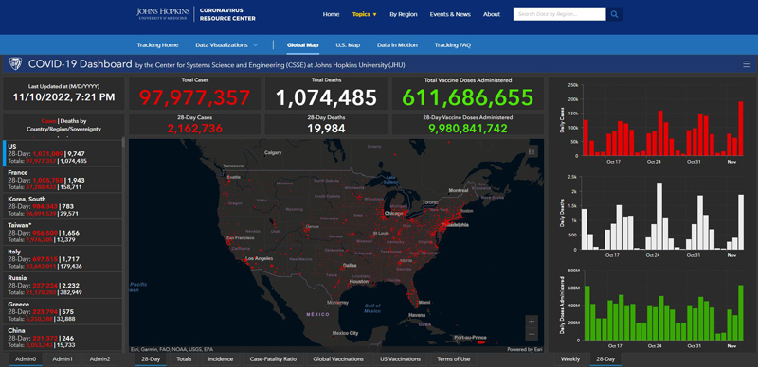Select the US row in country list
Viewport: 758px width, 367px height.
63,153
